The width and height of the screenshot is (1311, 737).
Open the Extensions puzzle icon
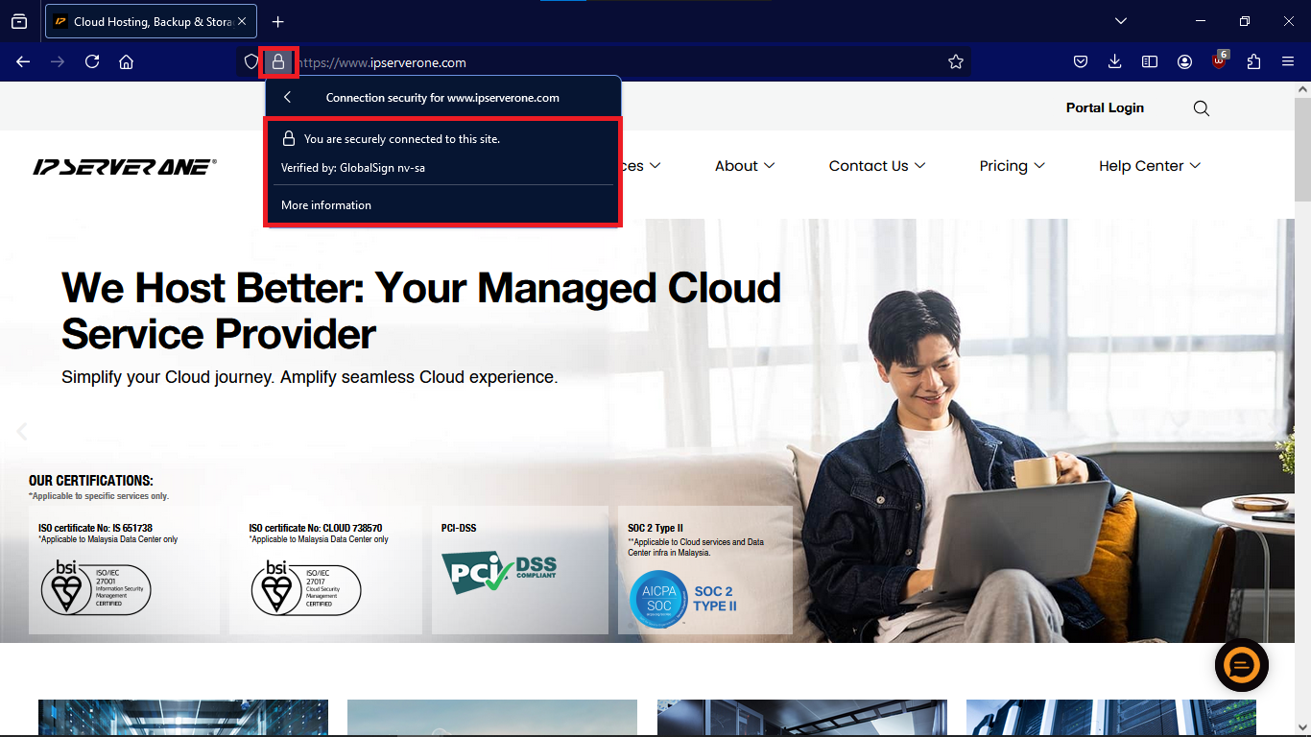[x=1253, y=62]
